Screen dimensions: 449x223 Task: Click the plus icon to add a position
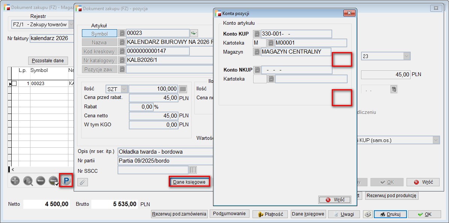[x=15, y=181]
